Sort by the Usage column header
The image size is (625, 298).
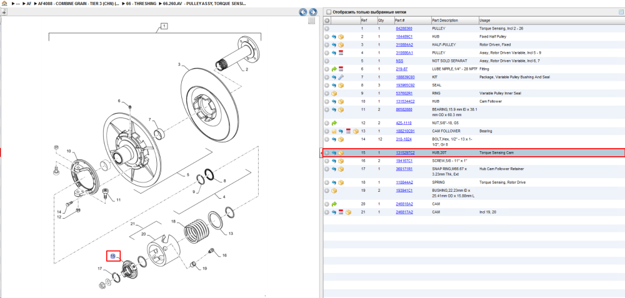click(485, 21)
